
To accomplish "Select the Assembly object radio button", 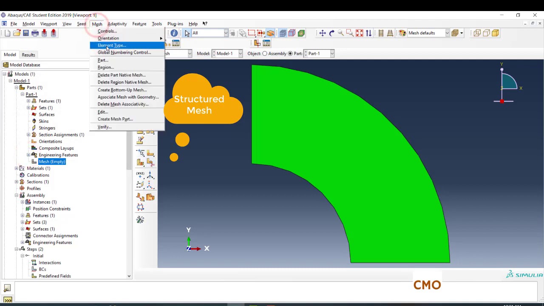I will pyautogui.click(x=265, y=54).
